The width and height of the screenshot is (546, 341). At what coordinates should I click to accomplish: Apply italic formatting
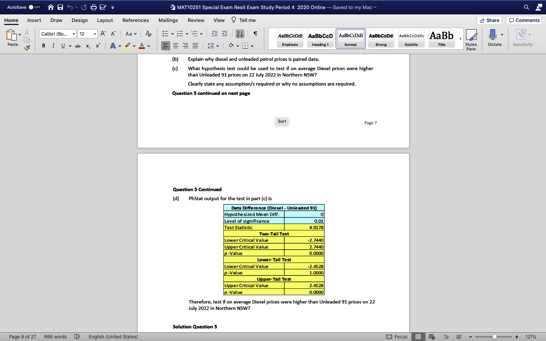pos(53,45)
